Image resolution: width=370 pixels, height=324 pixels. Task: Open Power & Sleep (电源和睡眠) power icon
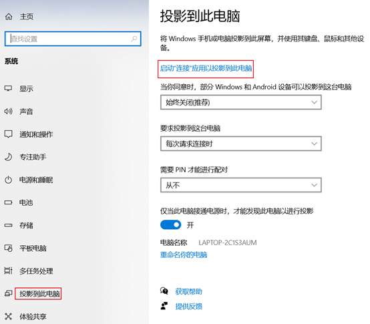[8, 180]
